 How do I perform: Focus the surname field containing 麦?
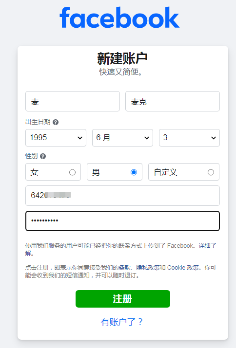(73, 101)
